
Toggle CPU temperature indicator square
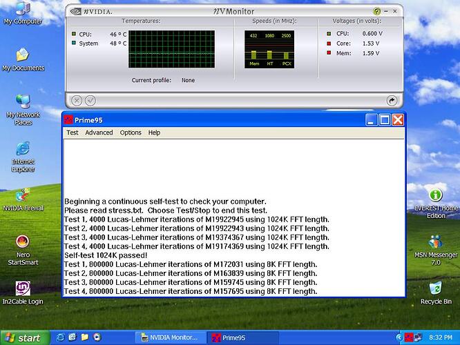74,34
